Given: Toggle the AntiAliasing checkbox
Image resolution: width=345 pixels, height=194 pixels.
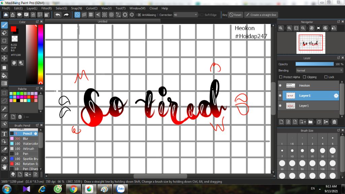Looking at the screenshot, I should (x=139, y=15).
